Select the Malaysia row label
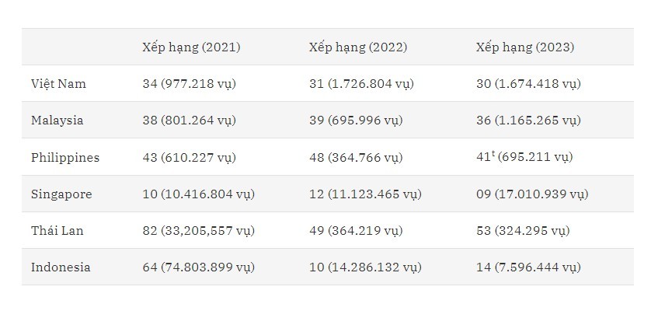The height and width of the screenshot is (311, 651). tap(57, 121)
